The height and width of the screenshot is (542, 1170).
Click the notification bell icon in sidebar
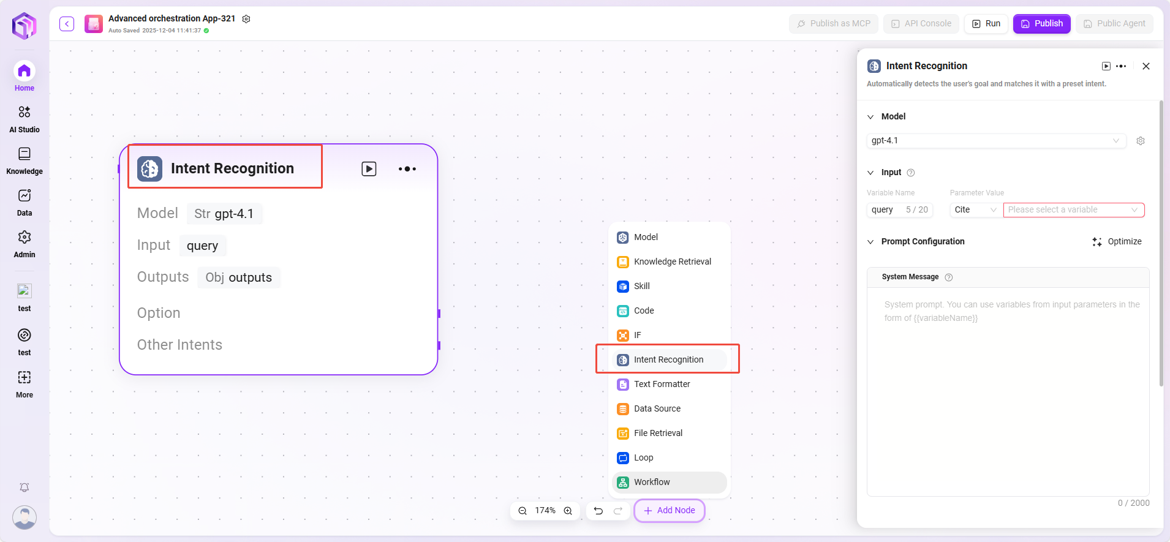[25, 487]
